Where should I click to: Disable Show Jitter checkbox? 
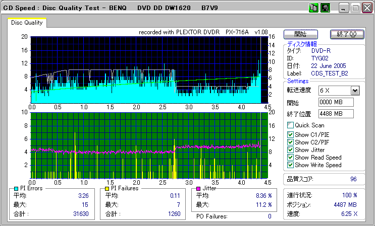[x=290, y=150]
